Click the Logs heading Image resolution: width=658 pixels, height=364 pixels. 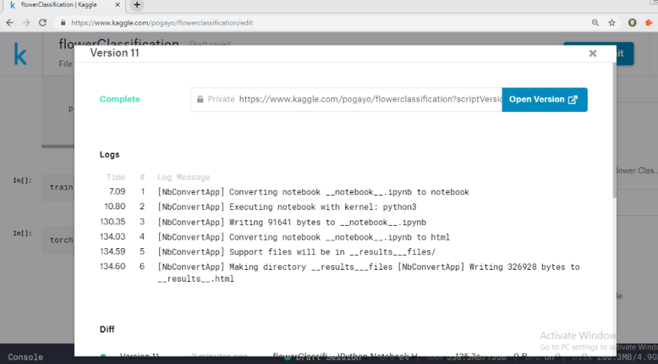[109, 154]
